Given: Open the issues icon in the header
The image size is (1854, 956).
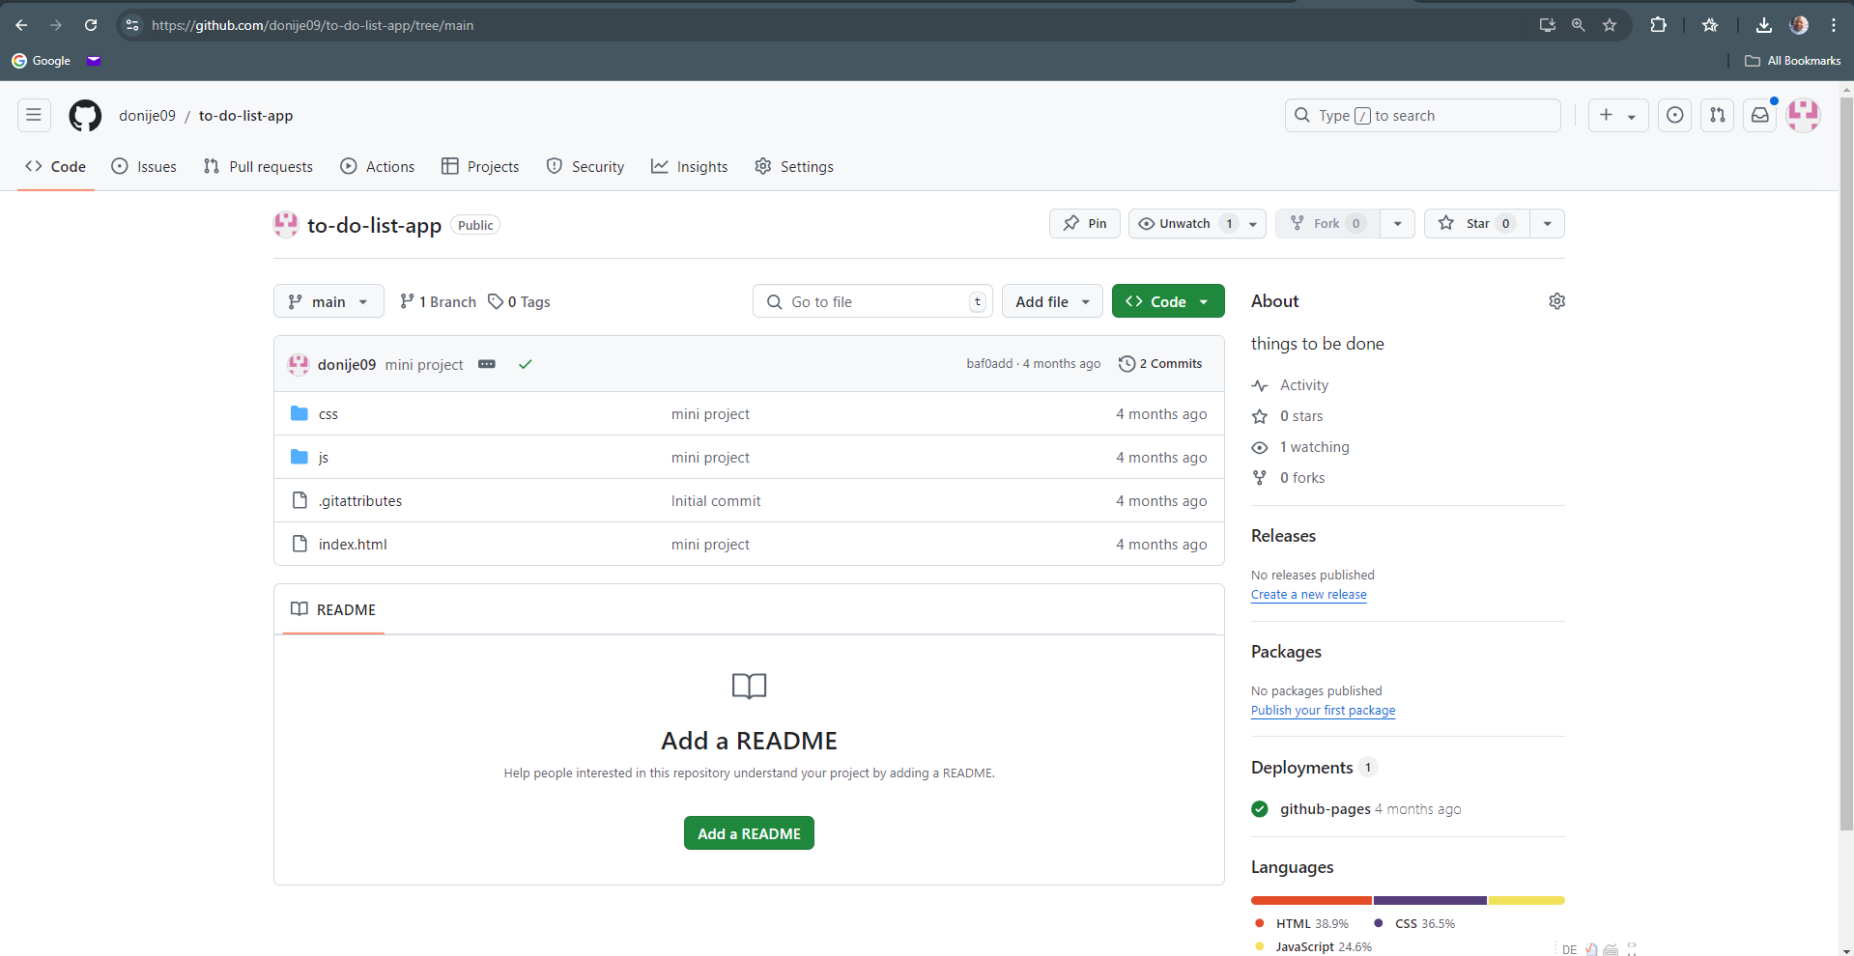Looking at the screenshot, I should (x=1674, y=116).
